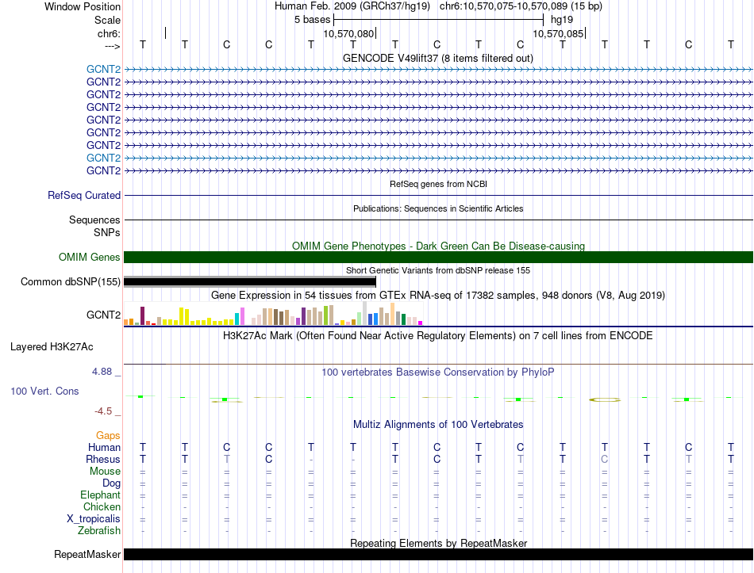Click the Multiz Alignments of 100 Vertebrates title
This screenshot has width=754, height=573.
click(x=438, y=424)
